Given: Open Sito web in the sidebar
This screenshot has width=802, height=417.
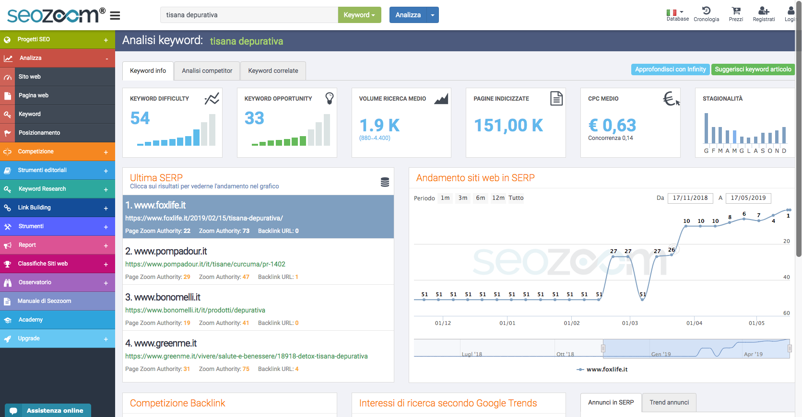Looking at the screenshot, I should pos(58,77).
